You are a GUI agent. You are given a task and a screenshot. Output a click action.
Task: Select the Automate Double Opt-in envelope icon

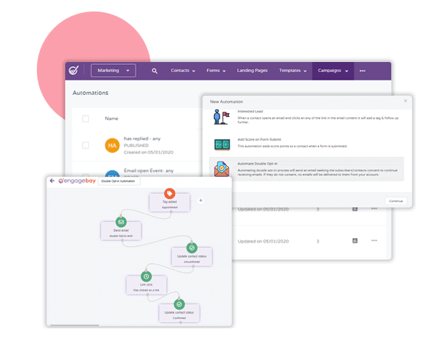pos(222,169)
